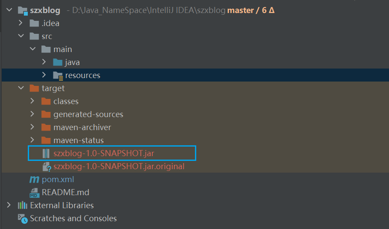Select the maven-archiver folder
Viewport: 389px width, 229px height.
(x=82, y=128)
